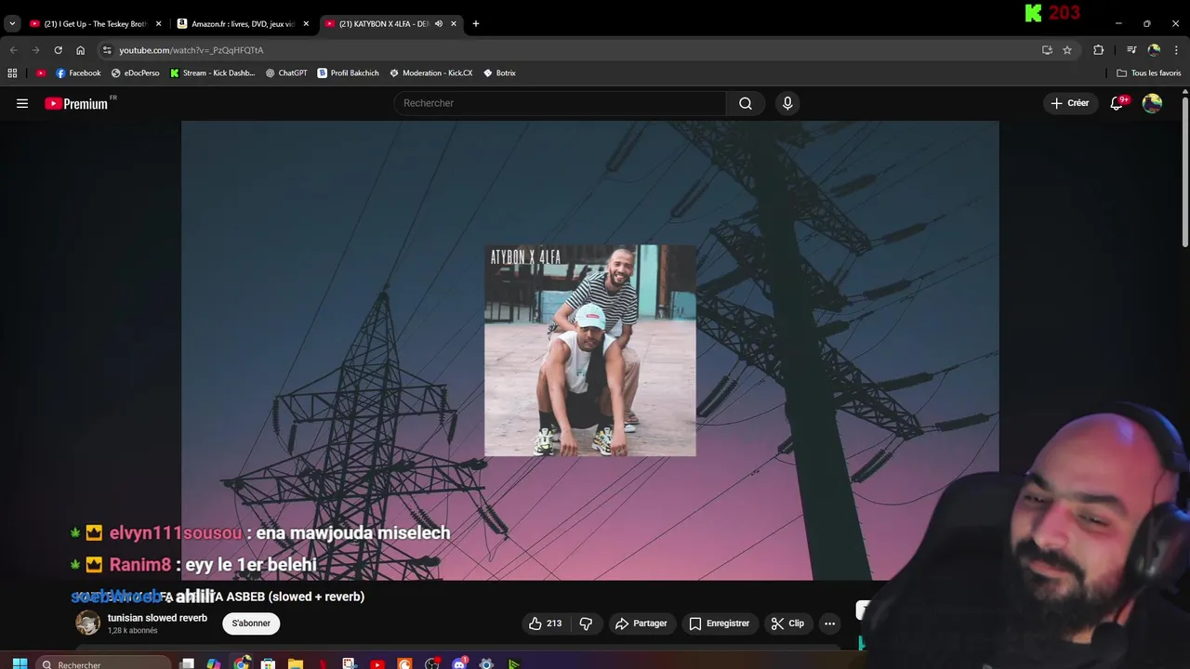This screenshot has height=669, width=1190.
Task: Open Stream - Kick Dashboard bookmark
Action: pyautogui.click(x=212, y=72)
